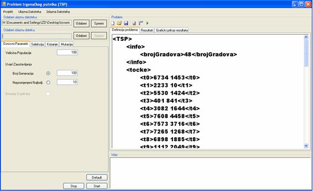The height and width of the screenshot is (191, 313).
Task: Select the Nepromijenjeni Najbolji radio button
Action: [48, 82]
